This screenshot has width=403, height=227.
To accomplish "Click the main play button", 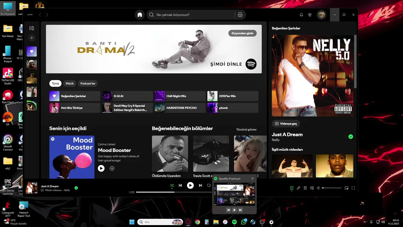I will coord(190,185).
